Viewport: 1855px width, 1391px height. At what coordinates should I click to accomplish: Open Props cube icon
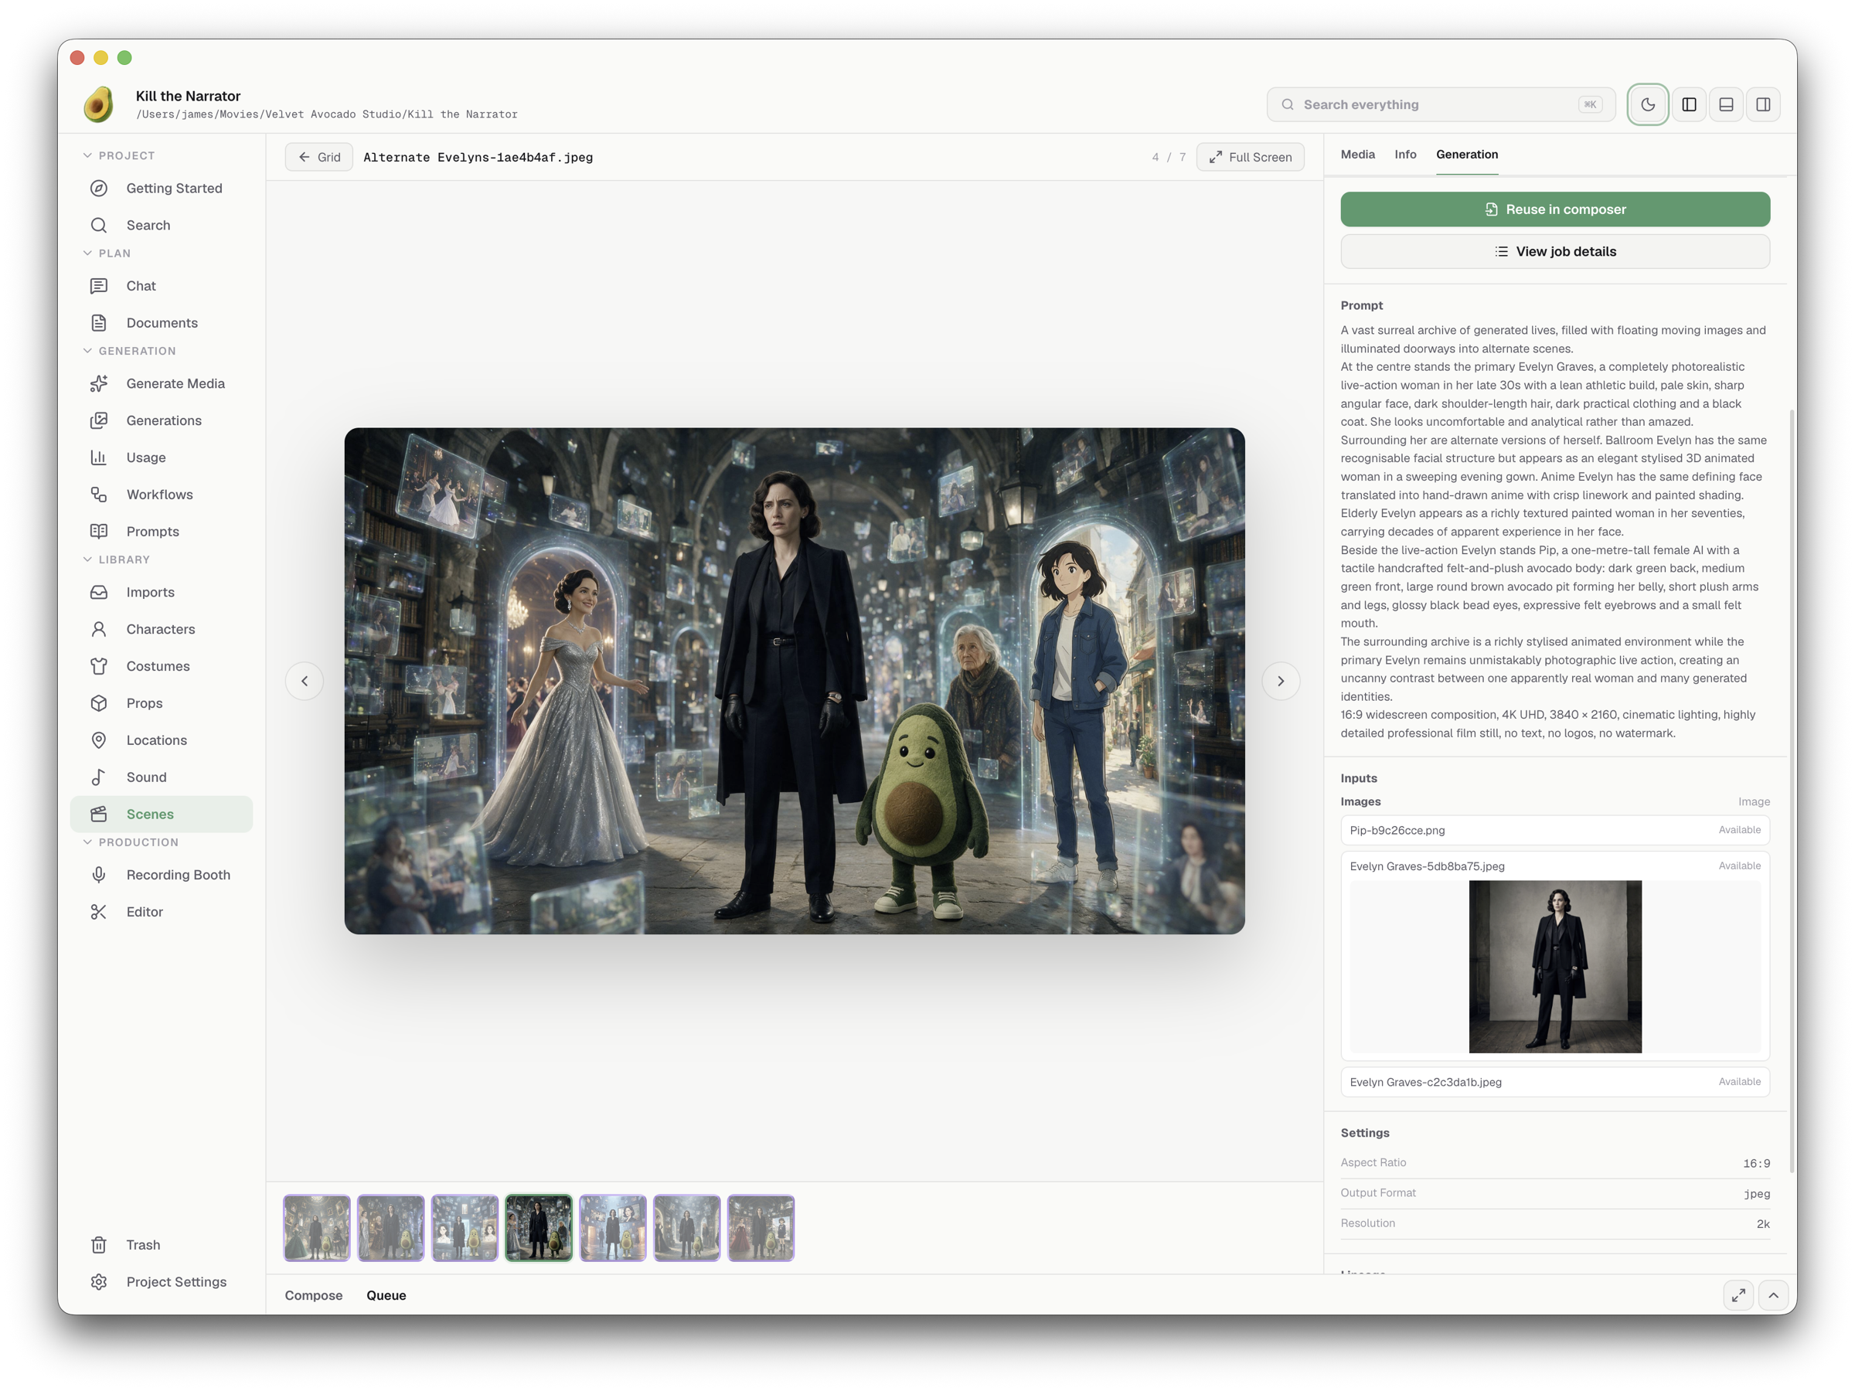click(99, 702)
